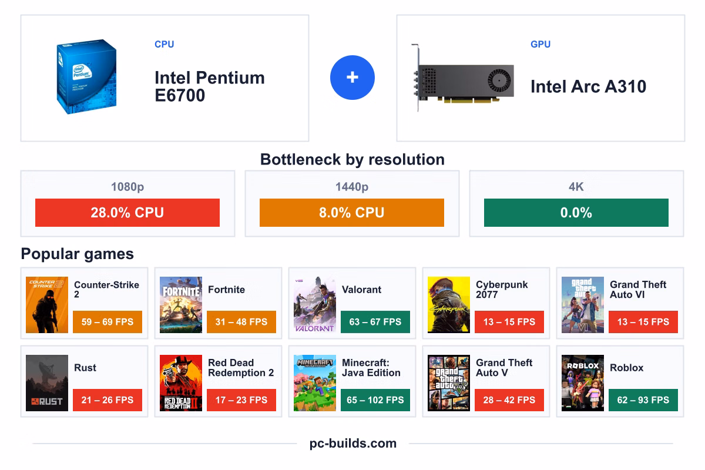This screenshot has height=470, width=705.
Task: Click the Intel Arc A310 title
Action: click(588, 87)
